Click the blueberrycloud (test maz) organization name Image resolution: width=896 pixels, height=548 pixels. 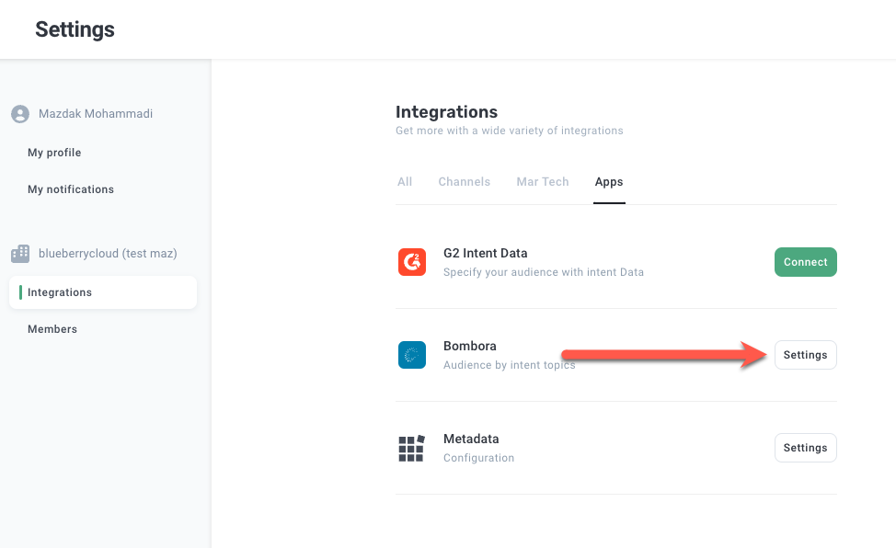tap(108, 253)
